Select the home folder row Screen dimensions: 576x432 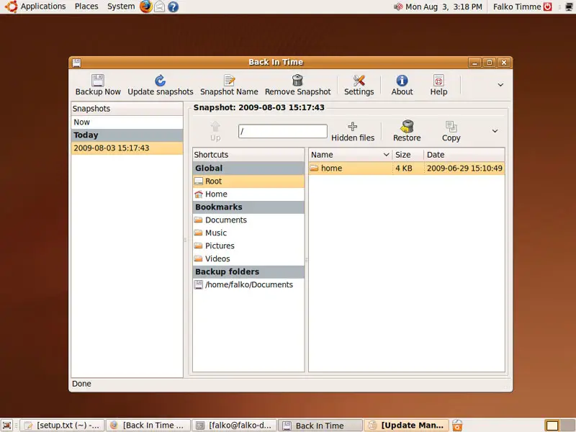407,168
